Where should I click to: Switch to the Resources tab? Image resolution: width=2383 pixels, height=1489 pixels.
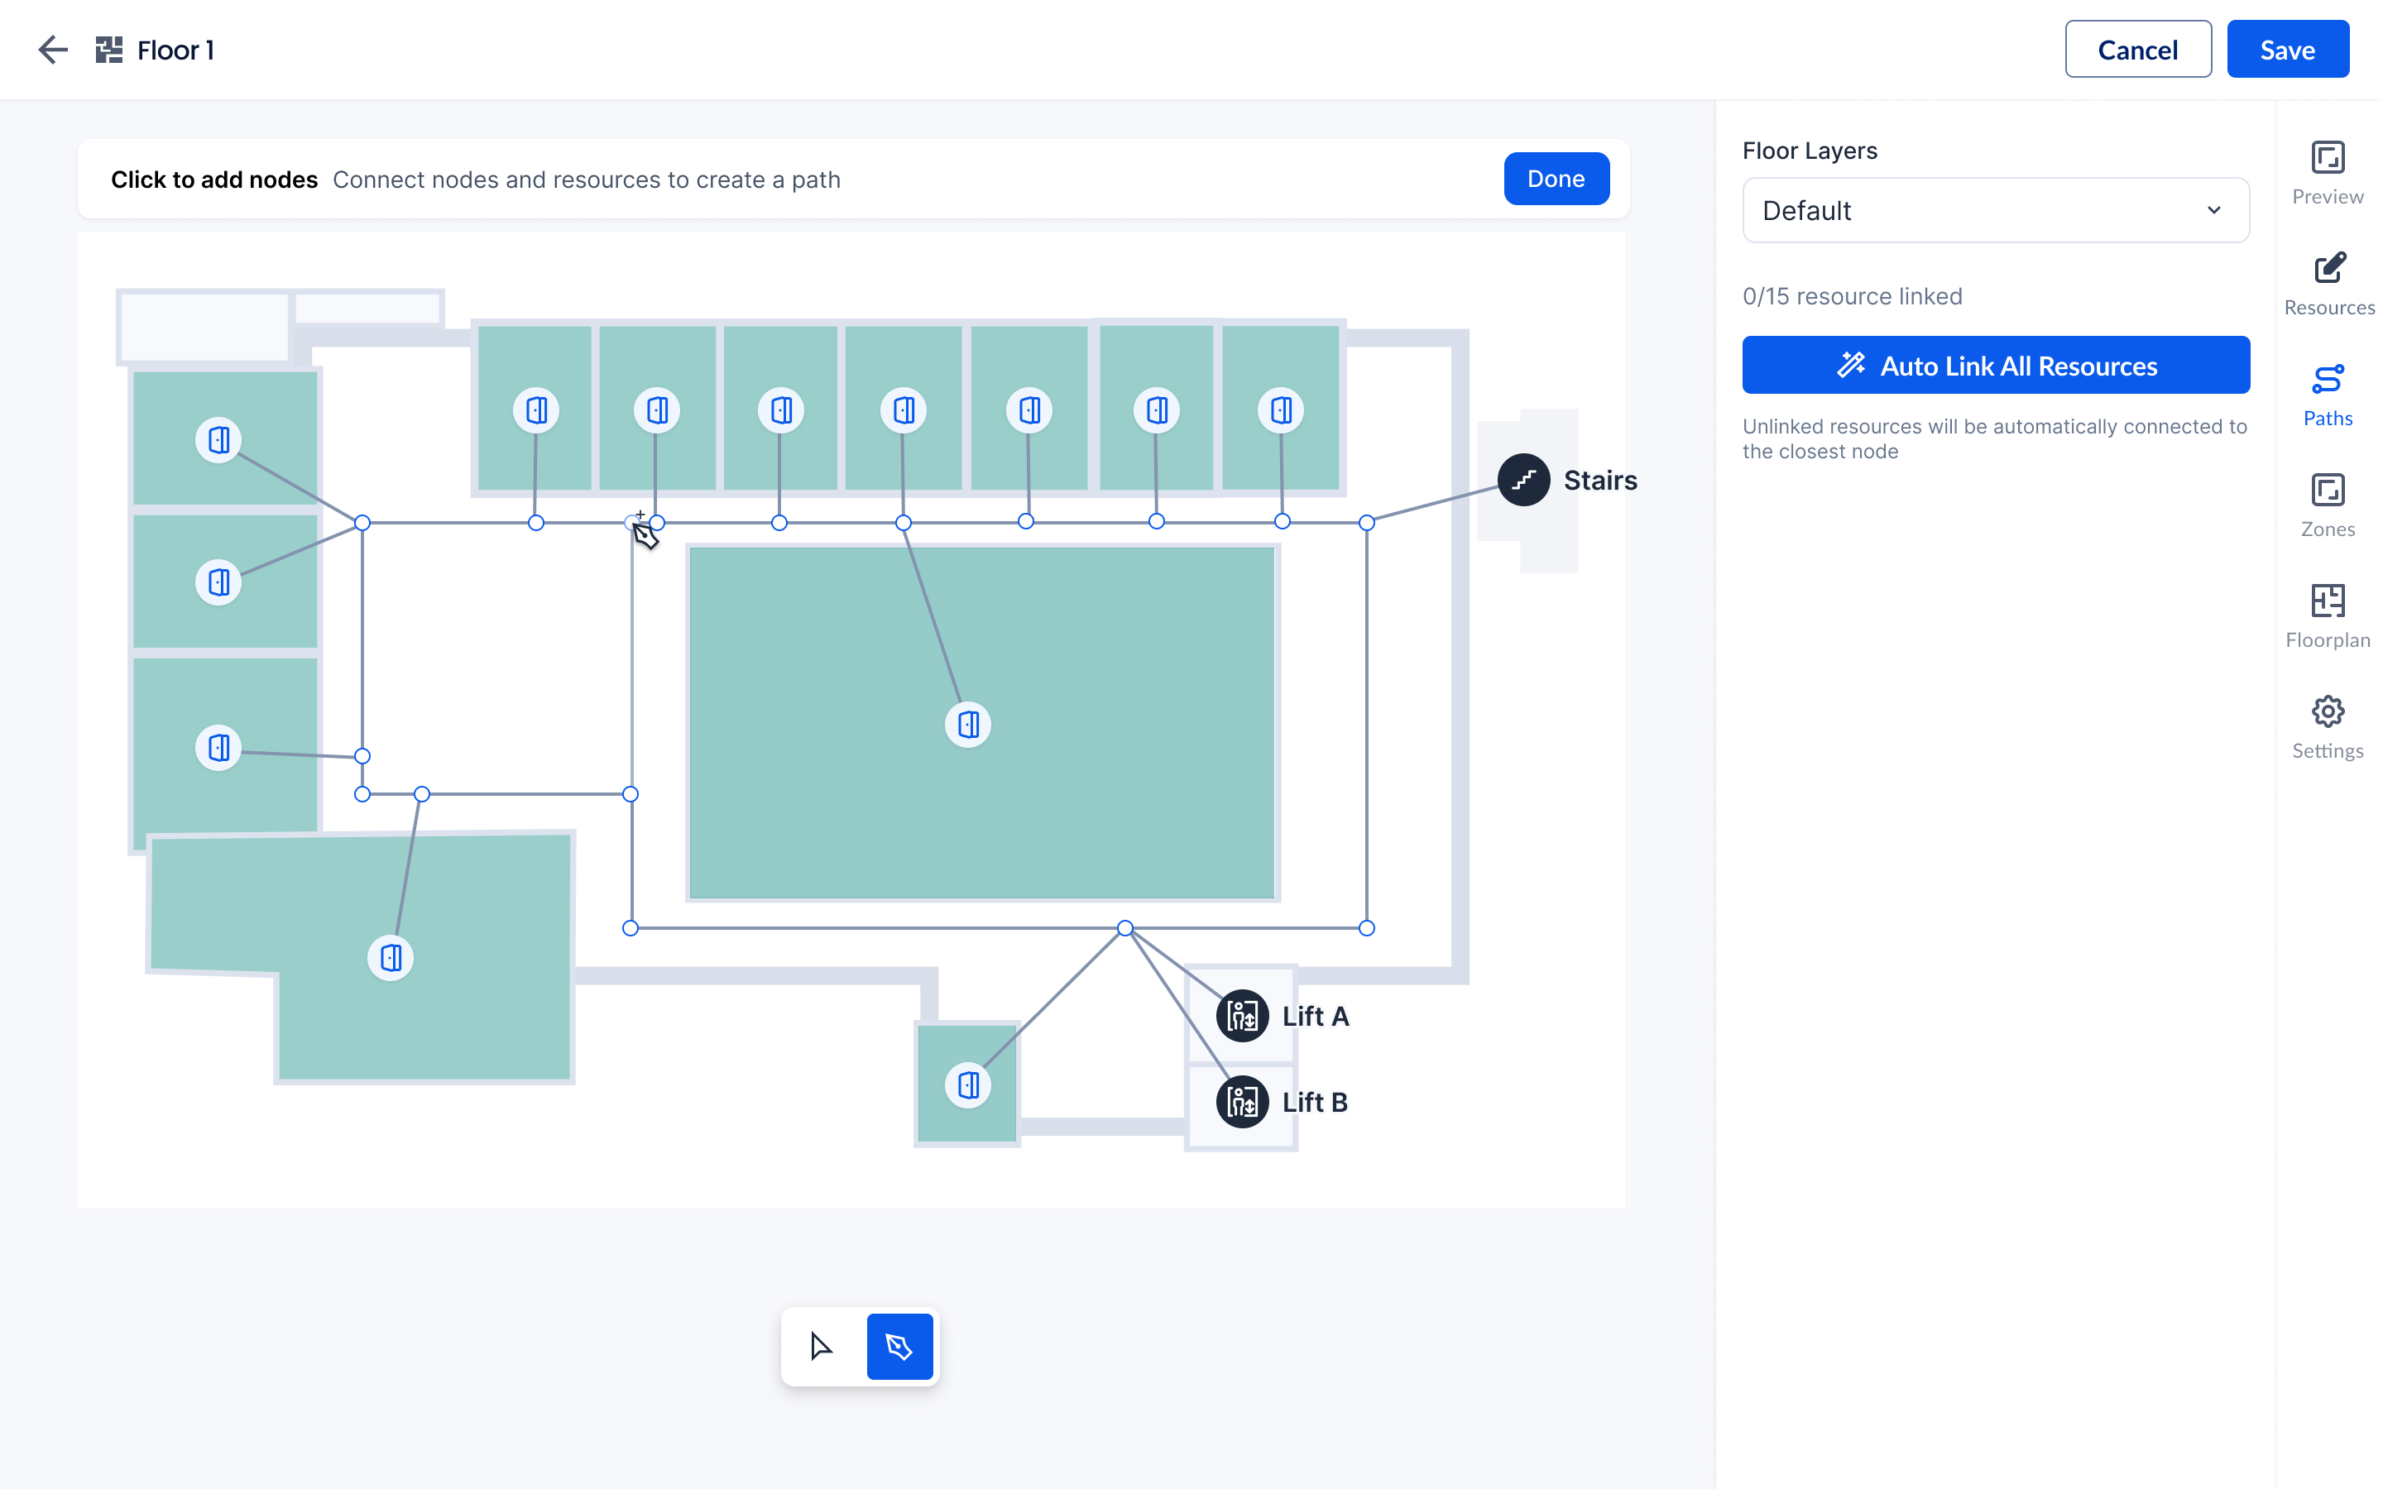(x=2328, y=284)
